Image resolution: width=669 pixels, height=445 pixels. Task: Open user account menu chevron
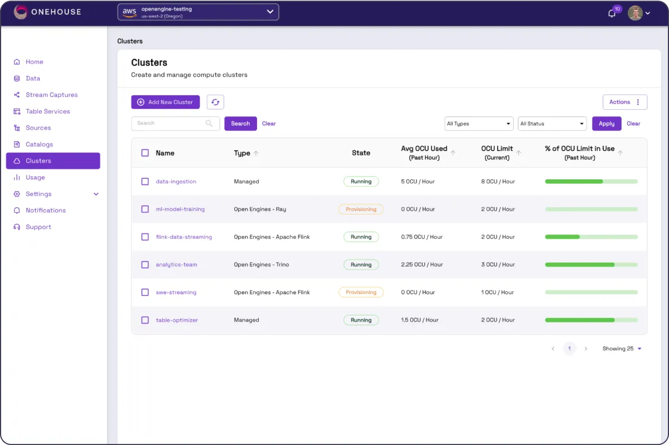click(x=648, y=13)
